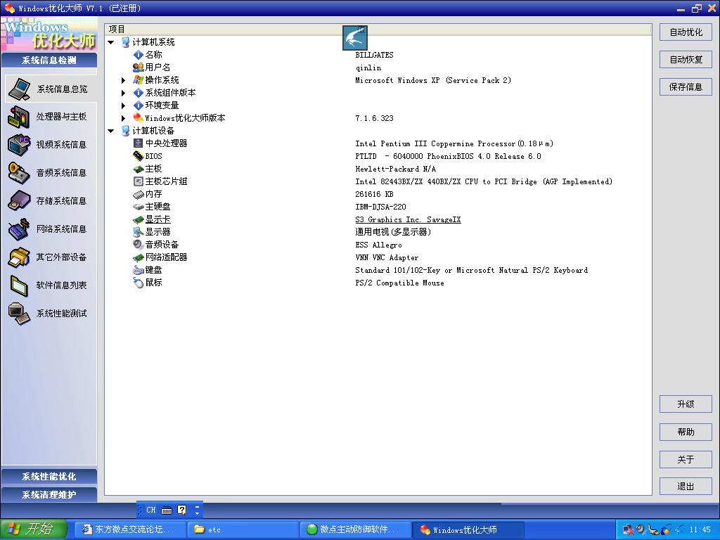This screenshot has height=540, width=720.
Task: Open 系统信息总览 laptop icon
Action: 19,89
